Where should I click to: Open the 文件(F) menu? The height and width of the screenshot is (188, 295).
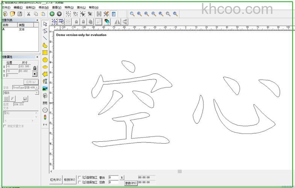tap(6, 8)
